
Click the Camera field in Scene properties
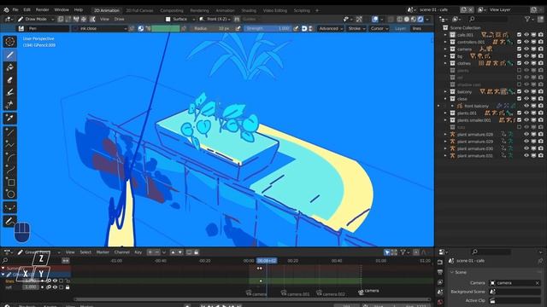tap(515, 283)
